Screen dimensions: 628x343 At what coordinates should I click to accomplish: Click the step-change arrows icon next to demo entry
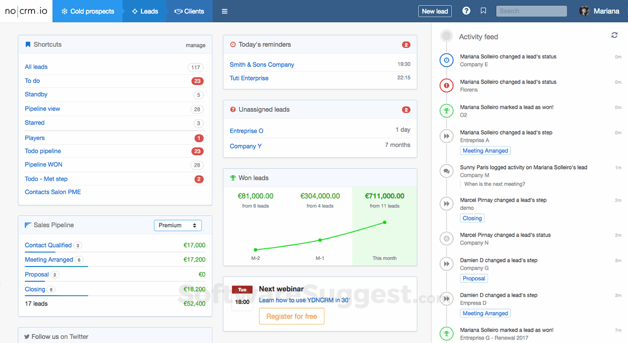(x=446, y=203)
